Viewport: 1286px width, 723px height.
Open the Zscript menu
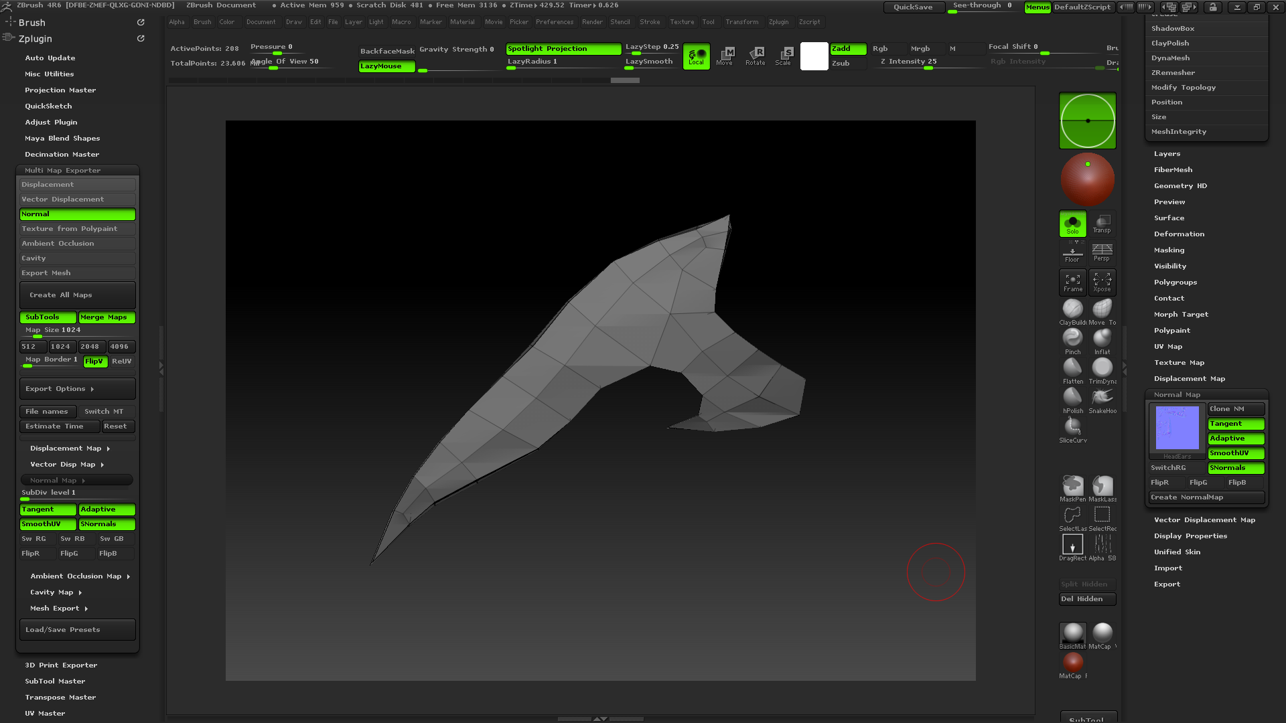tap(809, 22)
